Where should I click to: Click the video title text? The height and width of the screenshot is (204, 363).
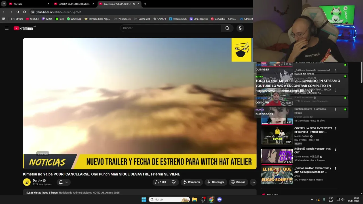(102, 174)
